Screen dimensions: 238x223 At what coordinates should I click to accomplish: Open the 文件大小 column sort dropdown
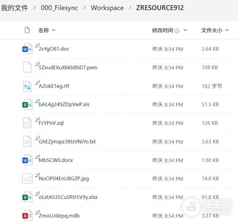[227, 30]
